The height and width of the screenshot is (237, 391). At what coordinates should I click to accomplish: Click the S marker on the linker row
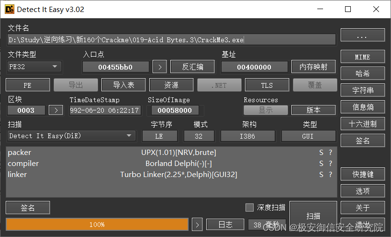click(x=321, y=175)
